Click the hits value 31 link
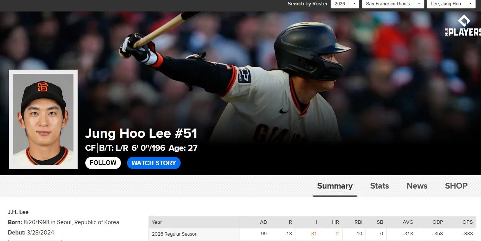 pyautogui.click(x=314, y=234)
